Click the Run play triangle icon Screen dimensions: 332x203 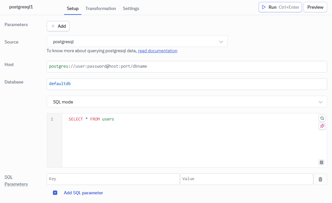264,7
